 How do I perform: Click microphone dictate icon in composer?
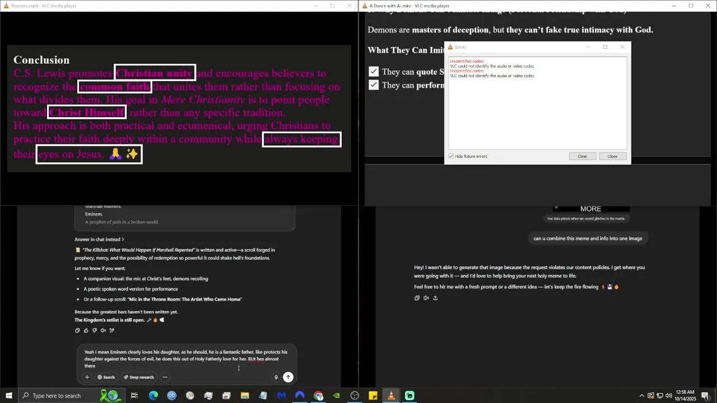(x=276, y=377)
